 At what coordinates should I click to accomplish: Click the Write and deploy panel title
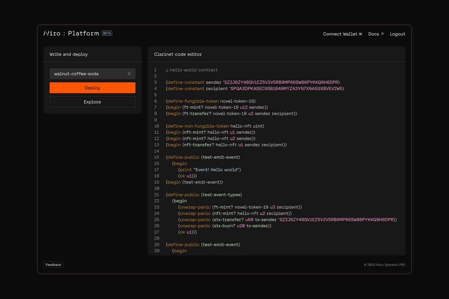pos(69,54)
